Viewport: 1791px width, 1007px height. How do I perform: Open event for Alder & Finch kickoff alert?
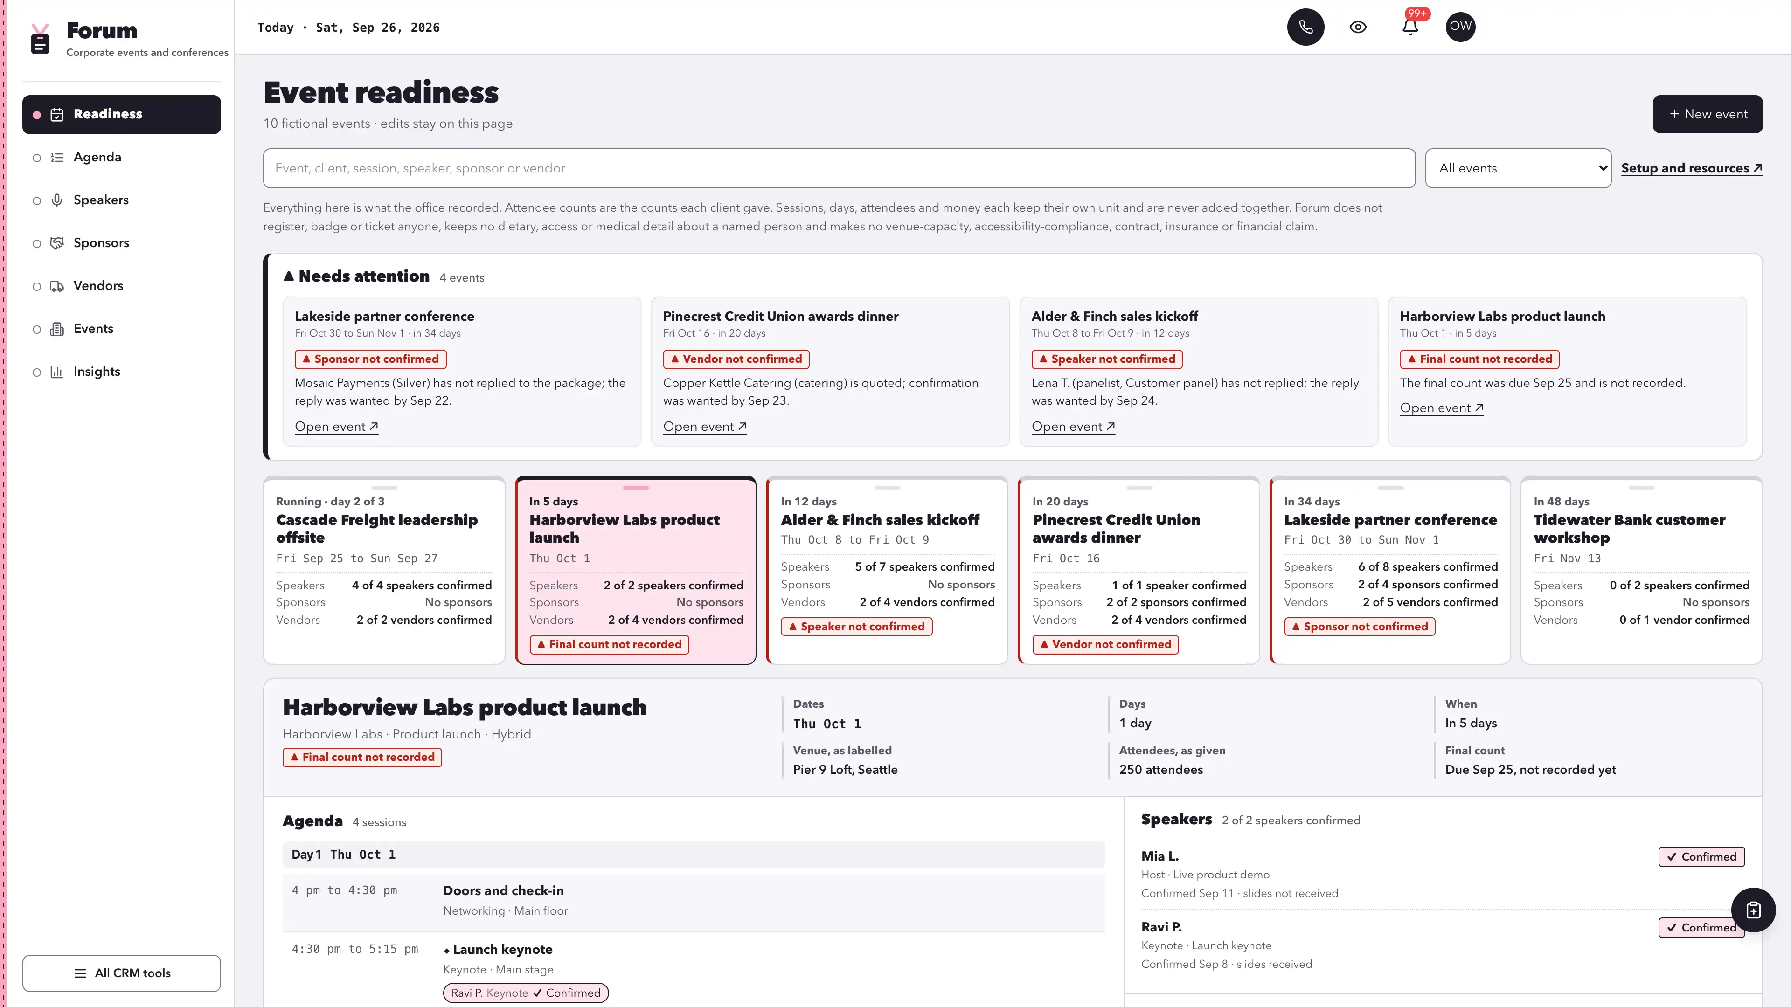(x=1074, y=427)
